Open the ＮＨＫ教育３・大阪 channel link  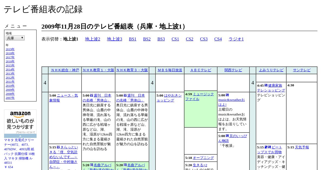pos(132,70)
